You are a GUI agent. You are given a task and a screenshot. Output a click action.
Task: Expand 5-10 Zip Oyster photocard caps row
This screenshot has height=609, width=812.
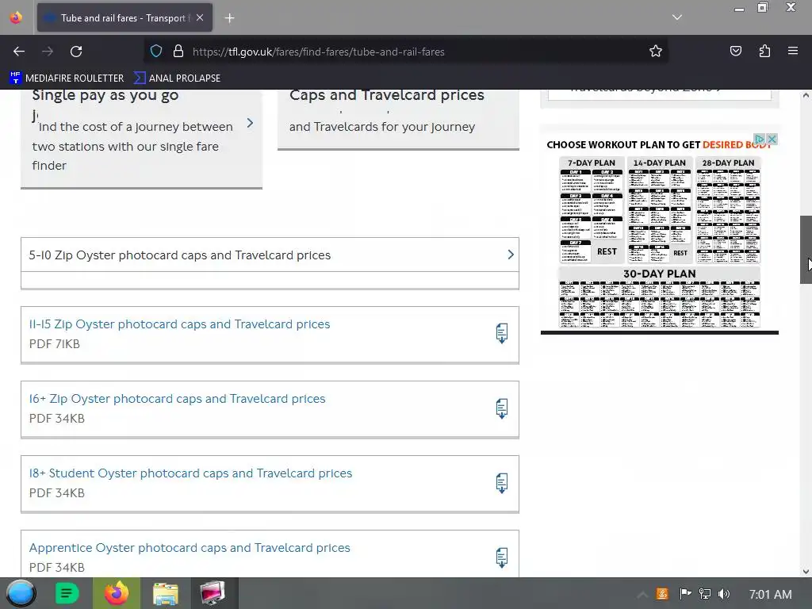270,255
